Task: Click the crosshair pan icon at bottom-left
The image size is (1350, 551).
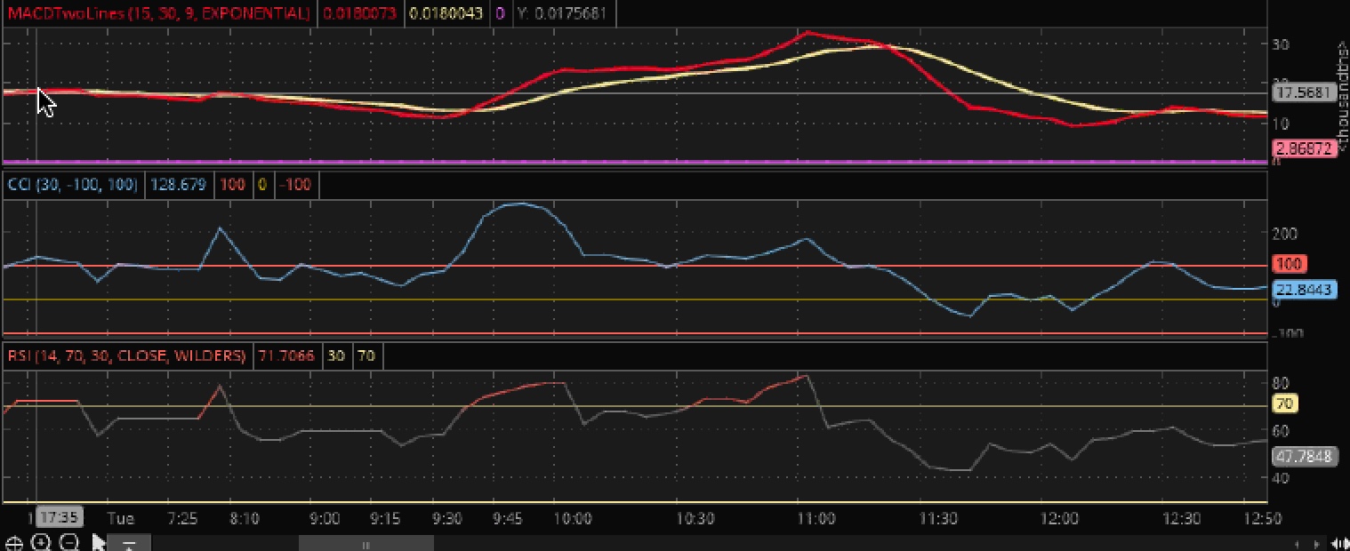Action: tap(13, 543)
